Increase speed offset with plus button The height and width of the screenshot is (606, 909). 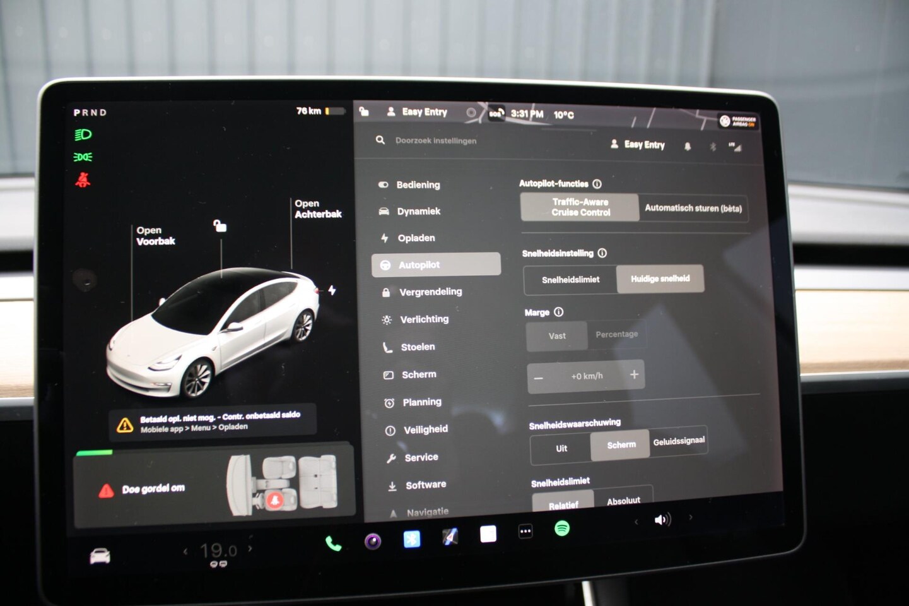(x=634, y=374)
